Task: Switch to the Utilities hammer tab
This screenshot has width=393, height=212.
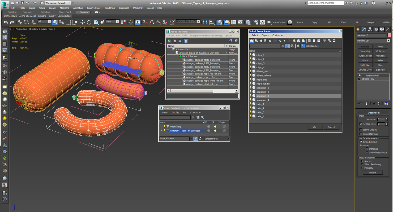Action: coord(388,29)
